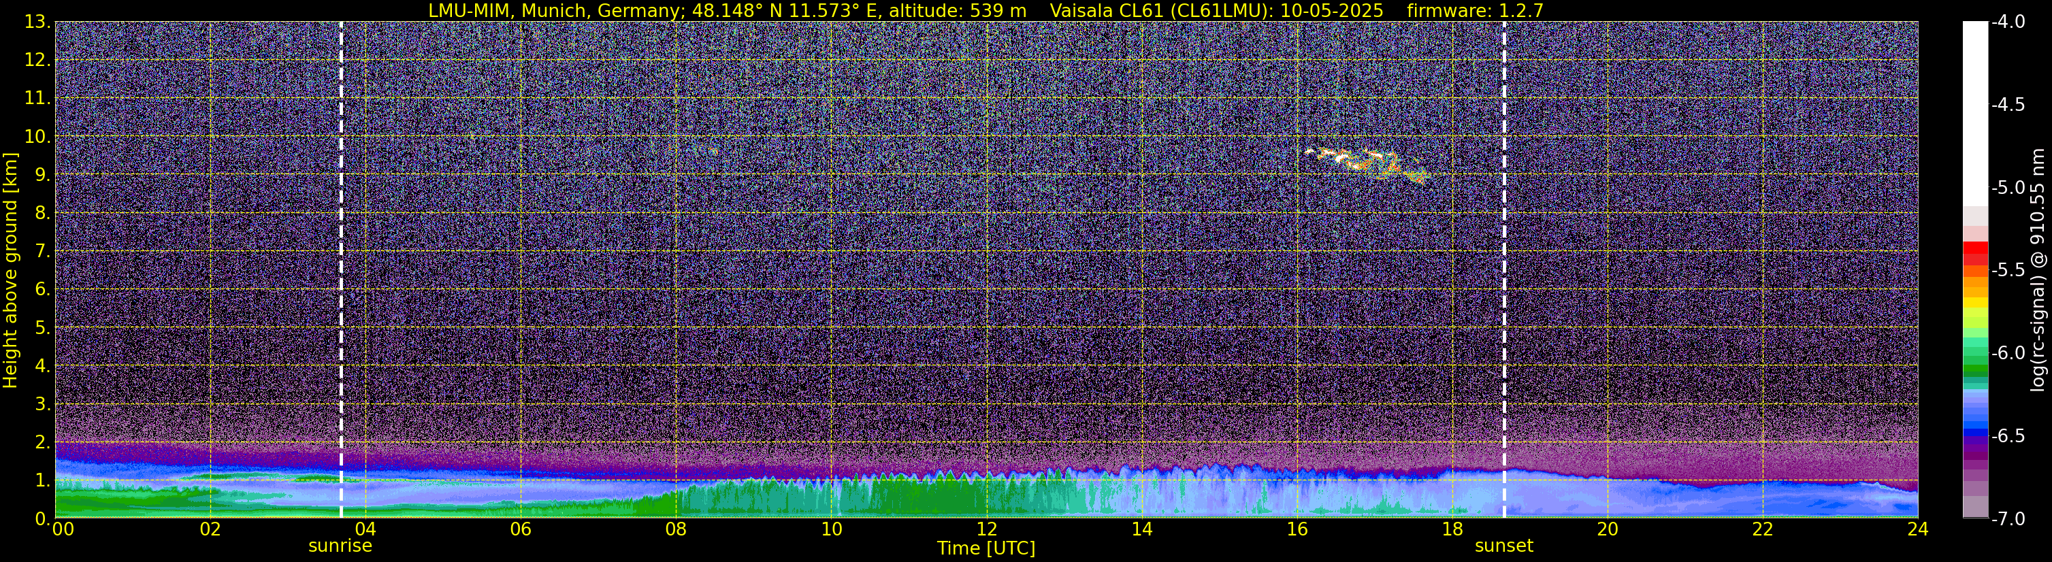Click the white top section of the colorbar
Viewport: 2052px width, 562px height.
tap(1974, 113)
